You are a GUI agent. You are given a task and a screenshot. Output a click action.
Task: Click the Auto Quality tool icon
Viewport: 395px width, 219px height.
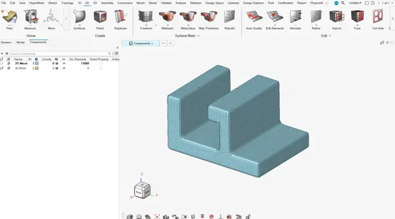point(254,19)
